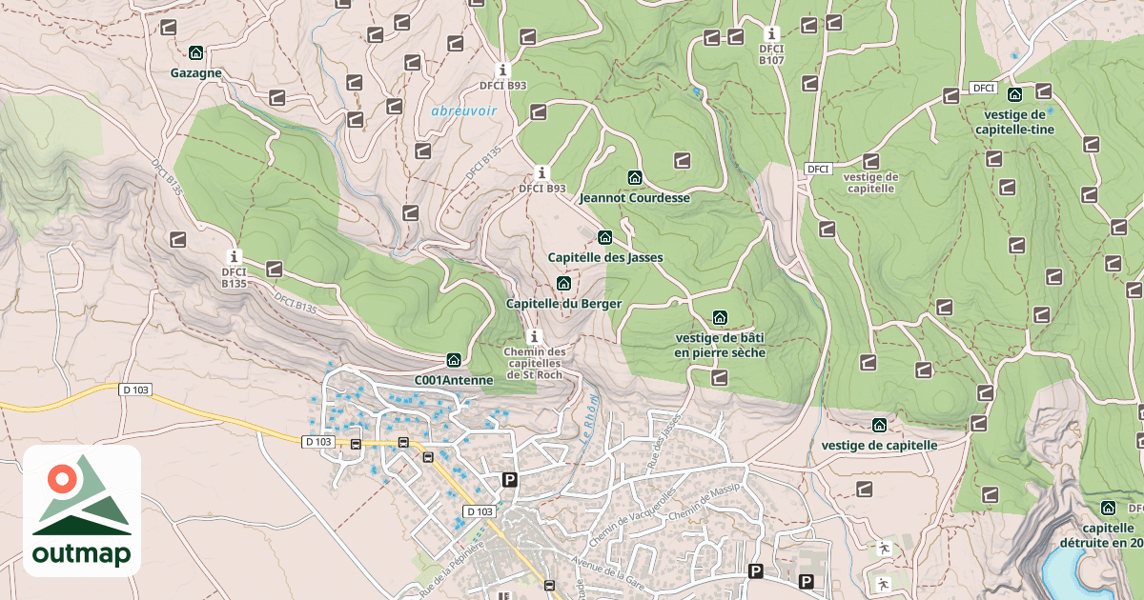Screen dimensions: 1144x600
Task: Click the C001Antenne label
Action: pyautogui.click(x=454, y=380)
